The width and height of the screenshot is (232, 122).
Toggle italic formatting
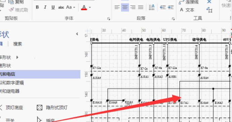[45, 7]
